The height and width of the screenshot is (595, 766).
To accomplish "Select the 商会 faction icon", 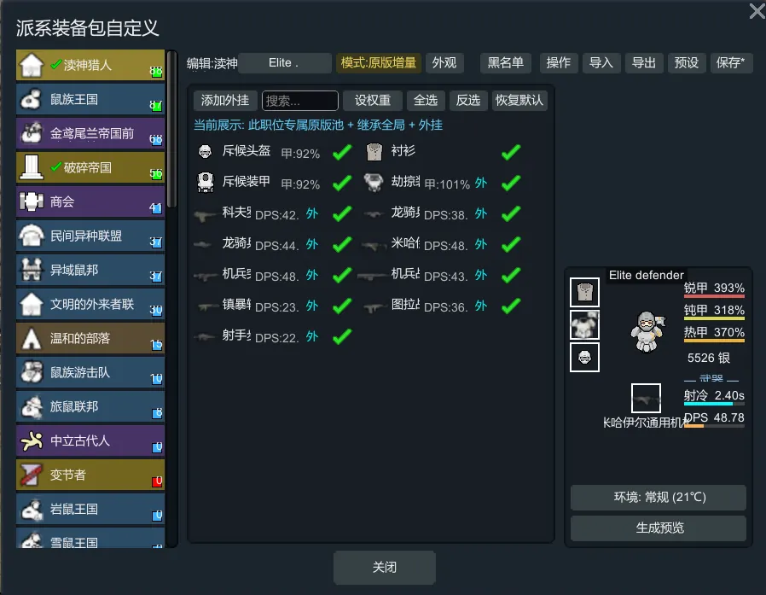I will pos(32,201).
